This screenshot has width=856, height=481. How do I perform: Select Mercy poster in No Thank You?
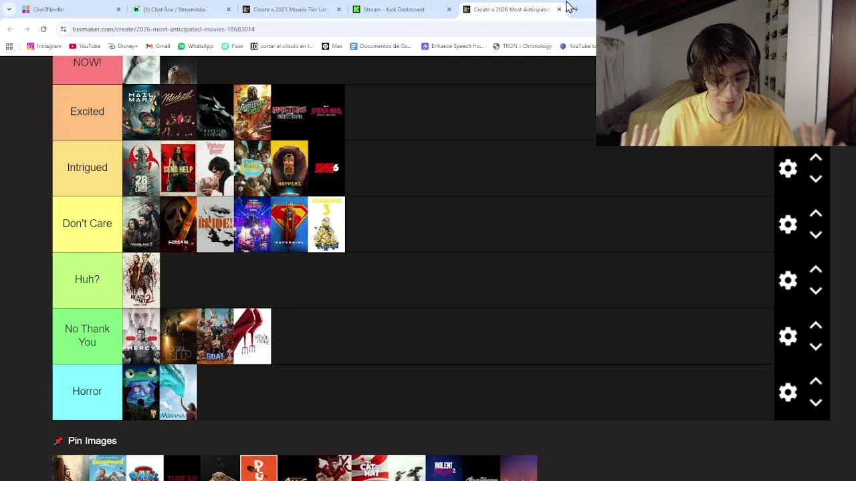[x=141, y=336]
